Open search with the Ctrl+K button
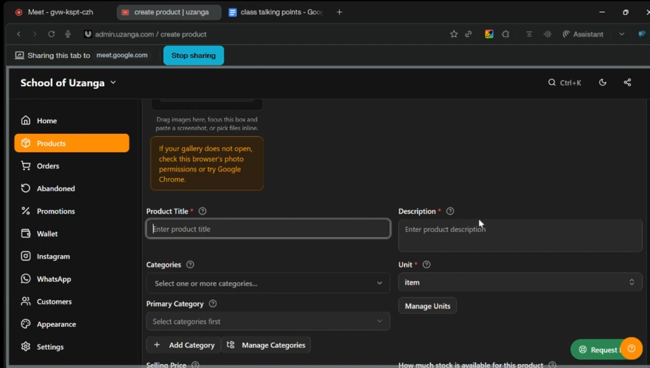Screen dimensions: 650x368 [565, 83]
